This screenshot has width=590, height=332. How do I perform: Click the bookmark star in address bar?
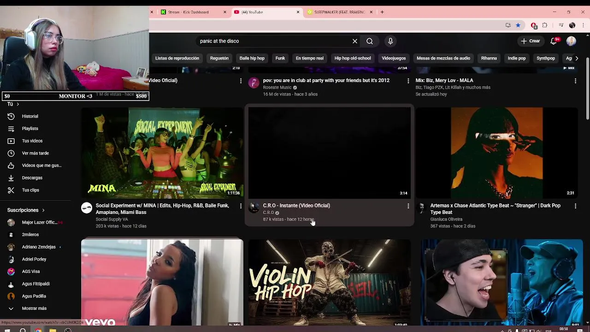pyautogui.click(x=518, y=25)
